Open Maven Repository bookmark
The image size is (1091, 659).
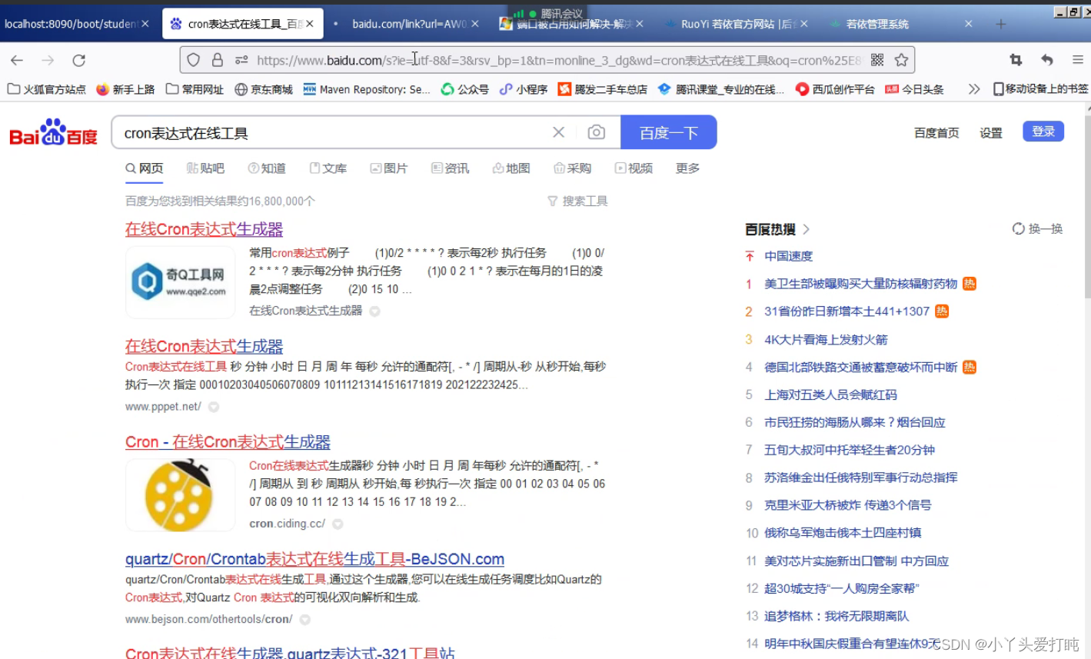tap(367, 89)
